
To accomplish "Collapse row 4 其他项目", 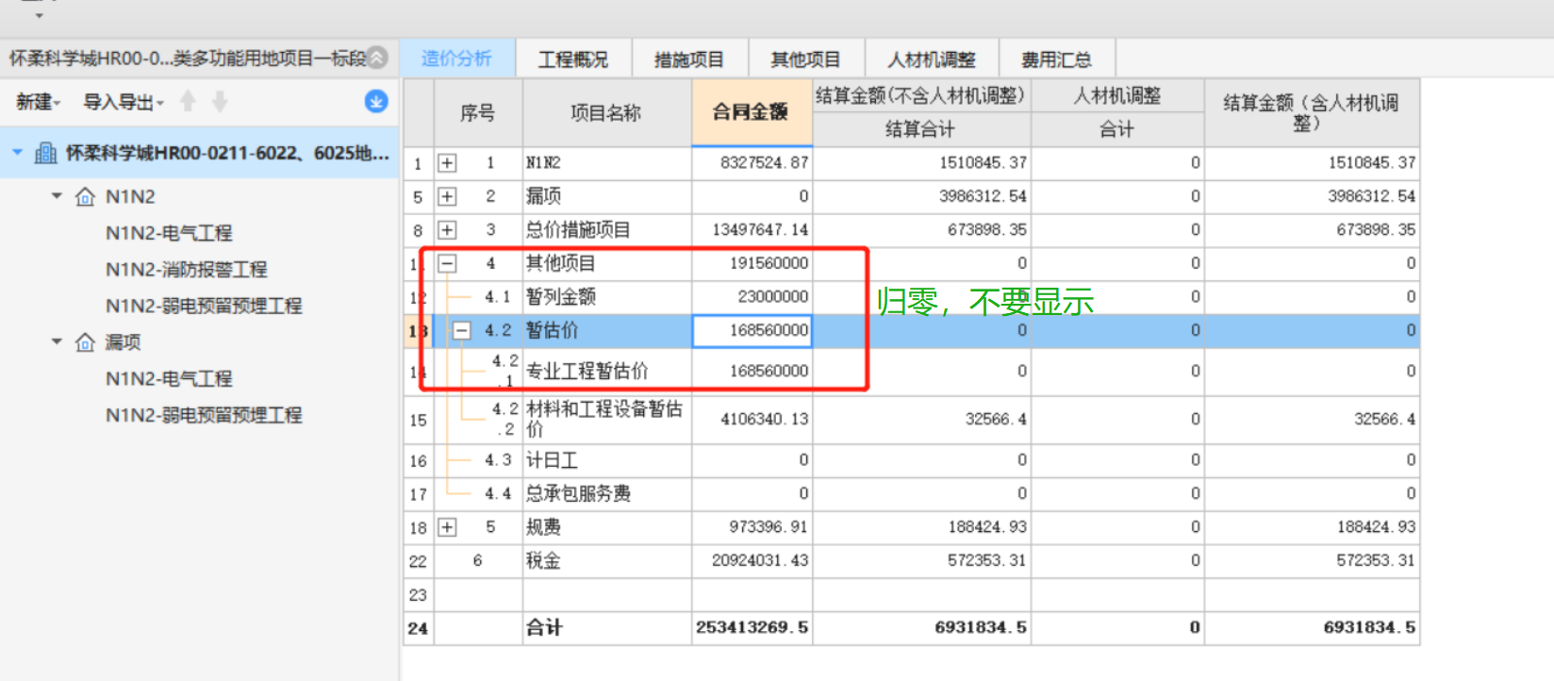I will coord(447,263).
